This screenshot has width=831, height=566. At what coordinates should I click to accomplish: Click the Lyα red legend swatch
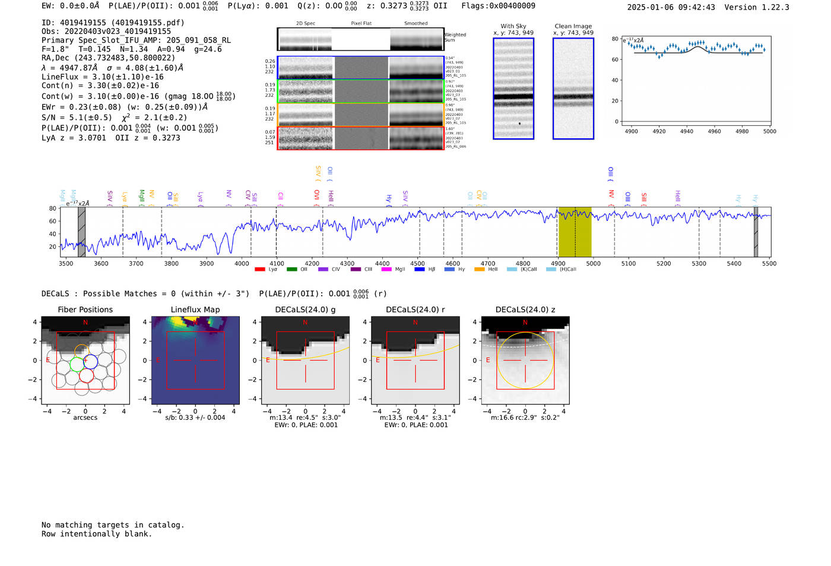click(260, 269)
